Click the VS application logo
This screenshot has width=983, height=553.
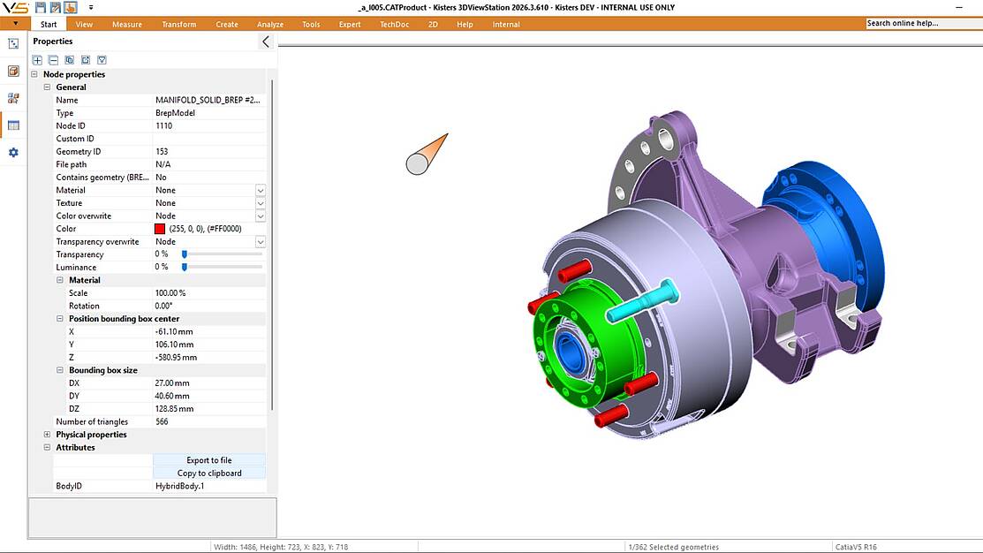click(x=15, y=8)
